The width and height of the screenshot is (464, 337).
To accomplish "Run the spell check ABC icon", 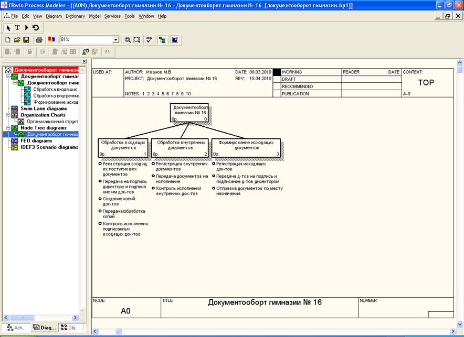I will 149,40.
